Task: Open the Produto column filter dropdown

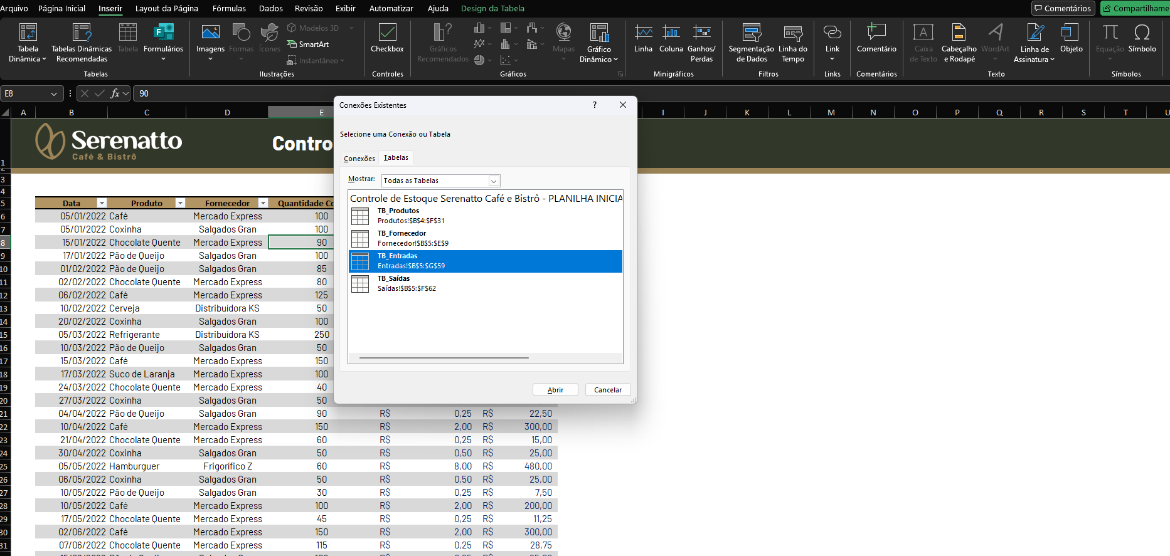Action: pos(180,203)
